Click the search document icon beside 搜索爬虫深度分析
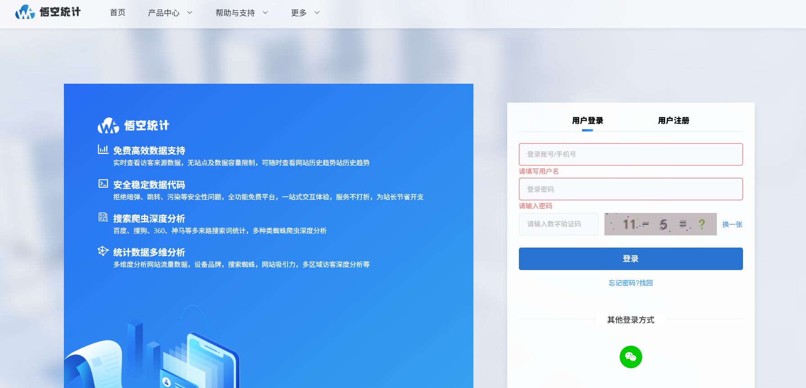Image resolution: width=806 pixels, height=388 pixels. [x=103, y=217]
